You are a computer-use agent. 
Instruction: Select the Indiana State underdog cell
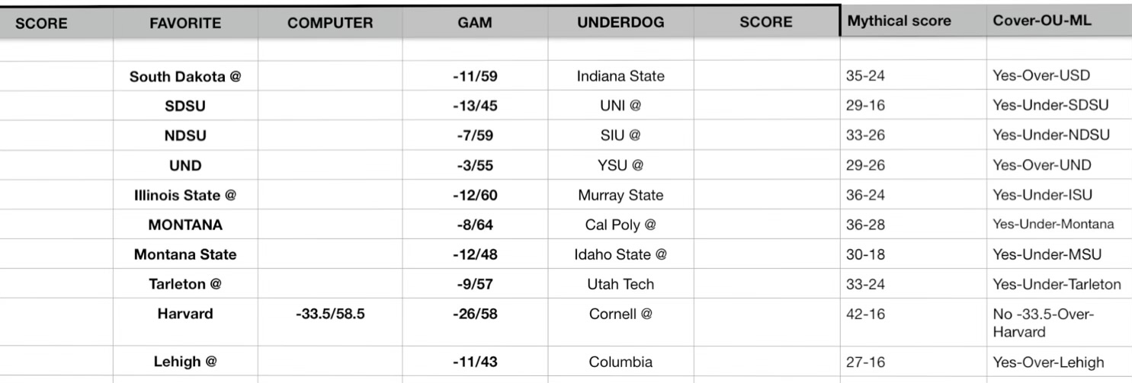coord(620,76)
